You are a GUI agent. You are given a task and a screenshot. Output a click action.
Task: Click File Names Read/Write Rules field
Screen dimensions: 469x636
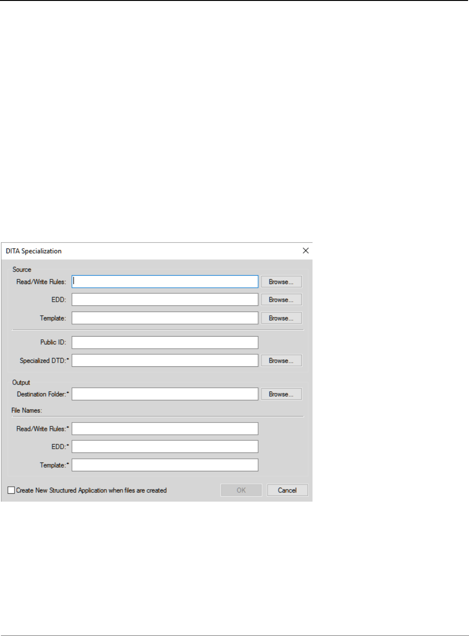point(165,429)
